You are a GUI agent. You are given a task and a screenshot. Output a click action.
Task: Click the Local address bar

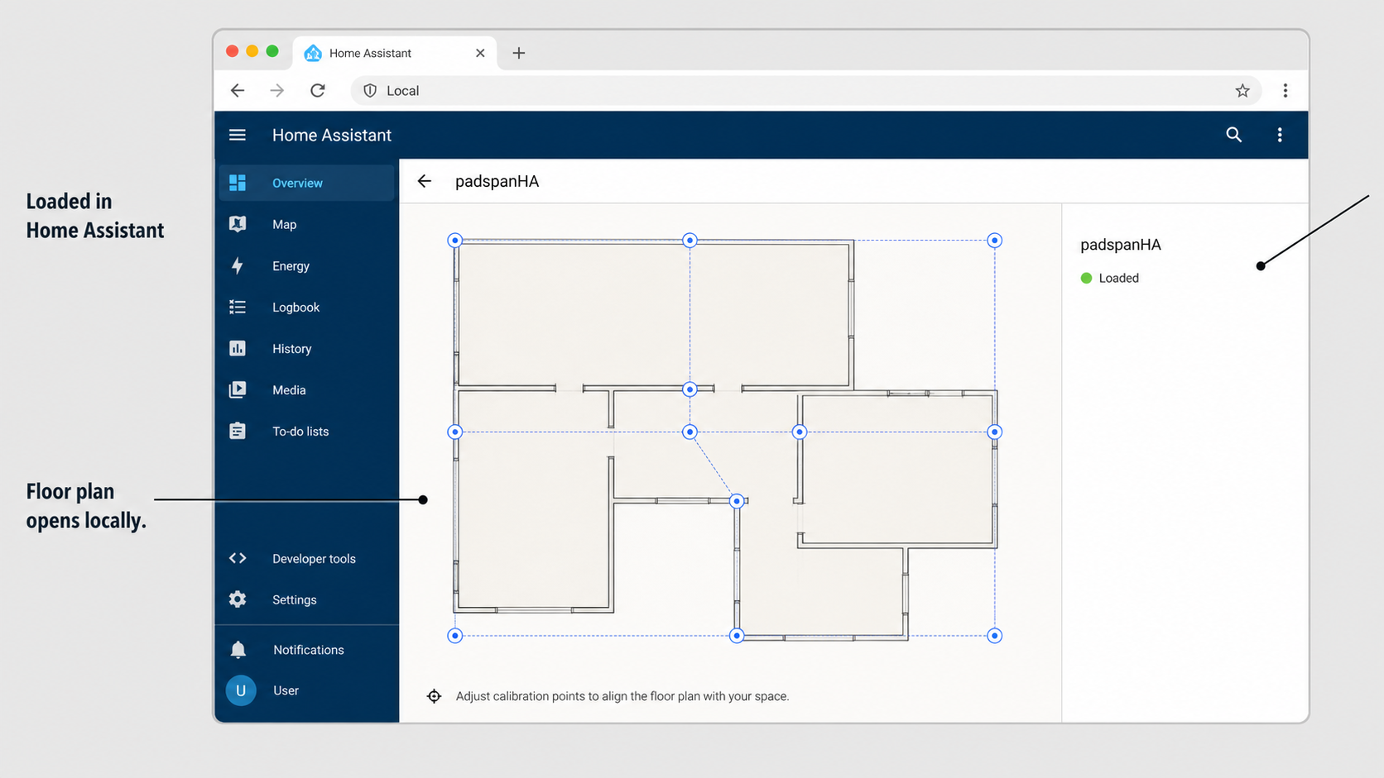tap(806, 91)
